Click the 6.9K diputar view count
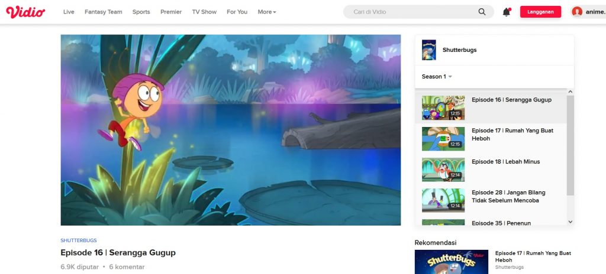The image size is (606, 274). [x=80, y=267]
